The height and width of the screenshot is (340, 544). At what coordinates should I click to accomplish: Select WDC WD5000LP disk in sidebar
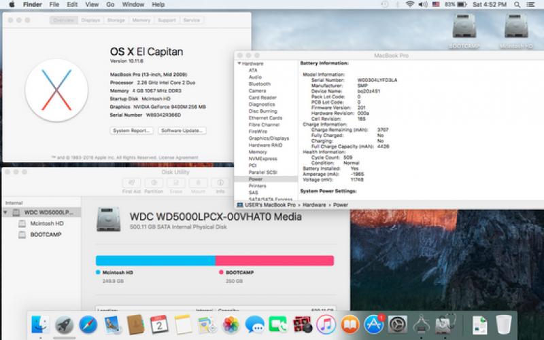point(41,212)
